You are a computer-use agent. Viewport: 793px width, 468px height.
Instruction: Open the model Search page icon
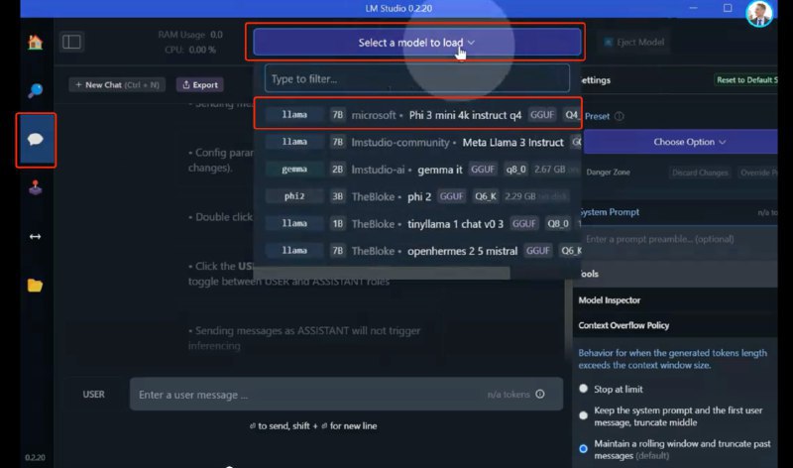36,91
